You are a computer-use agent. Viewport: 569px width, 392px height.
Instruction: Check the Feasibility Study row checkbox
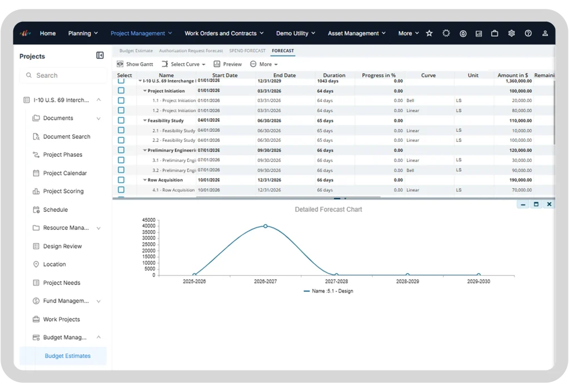[x=121, y=120]
